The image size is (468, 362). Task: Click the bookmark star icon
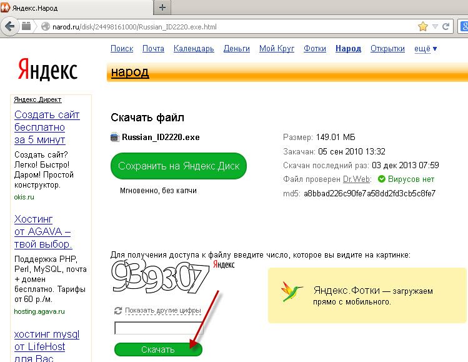point(423,26)
